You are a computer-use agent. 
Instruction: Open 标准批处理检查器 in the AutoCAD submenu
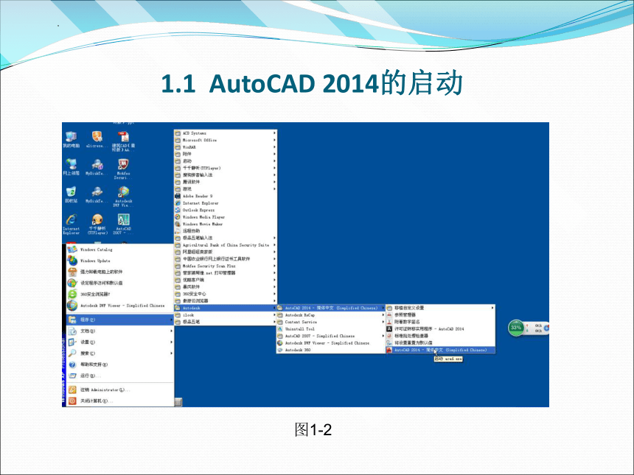(440, 336)
